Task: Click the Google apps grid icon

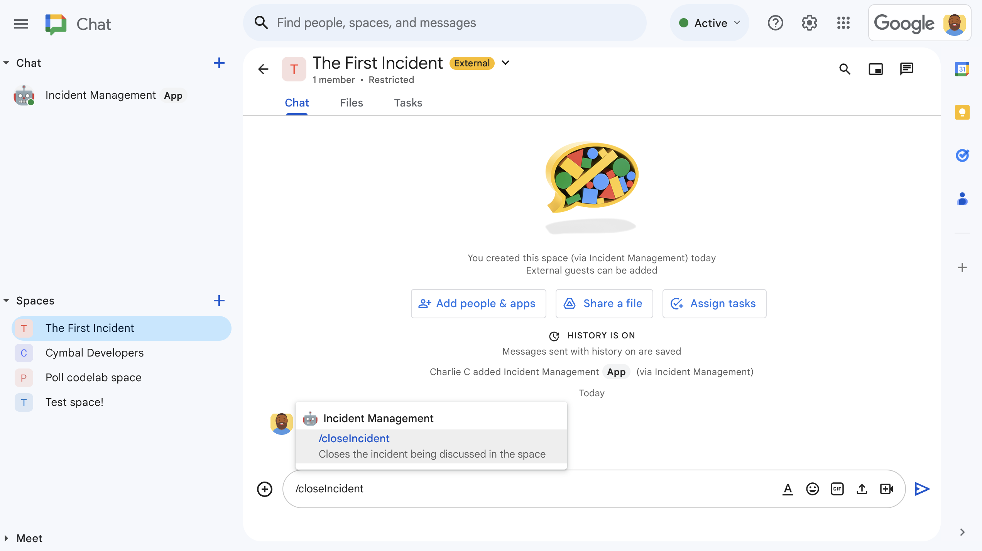Action: click(x=843, y=22)
